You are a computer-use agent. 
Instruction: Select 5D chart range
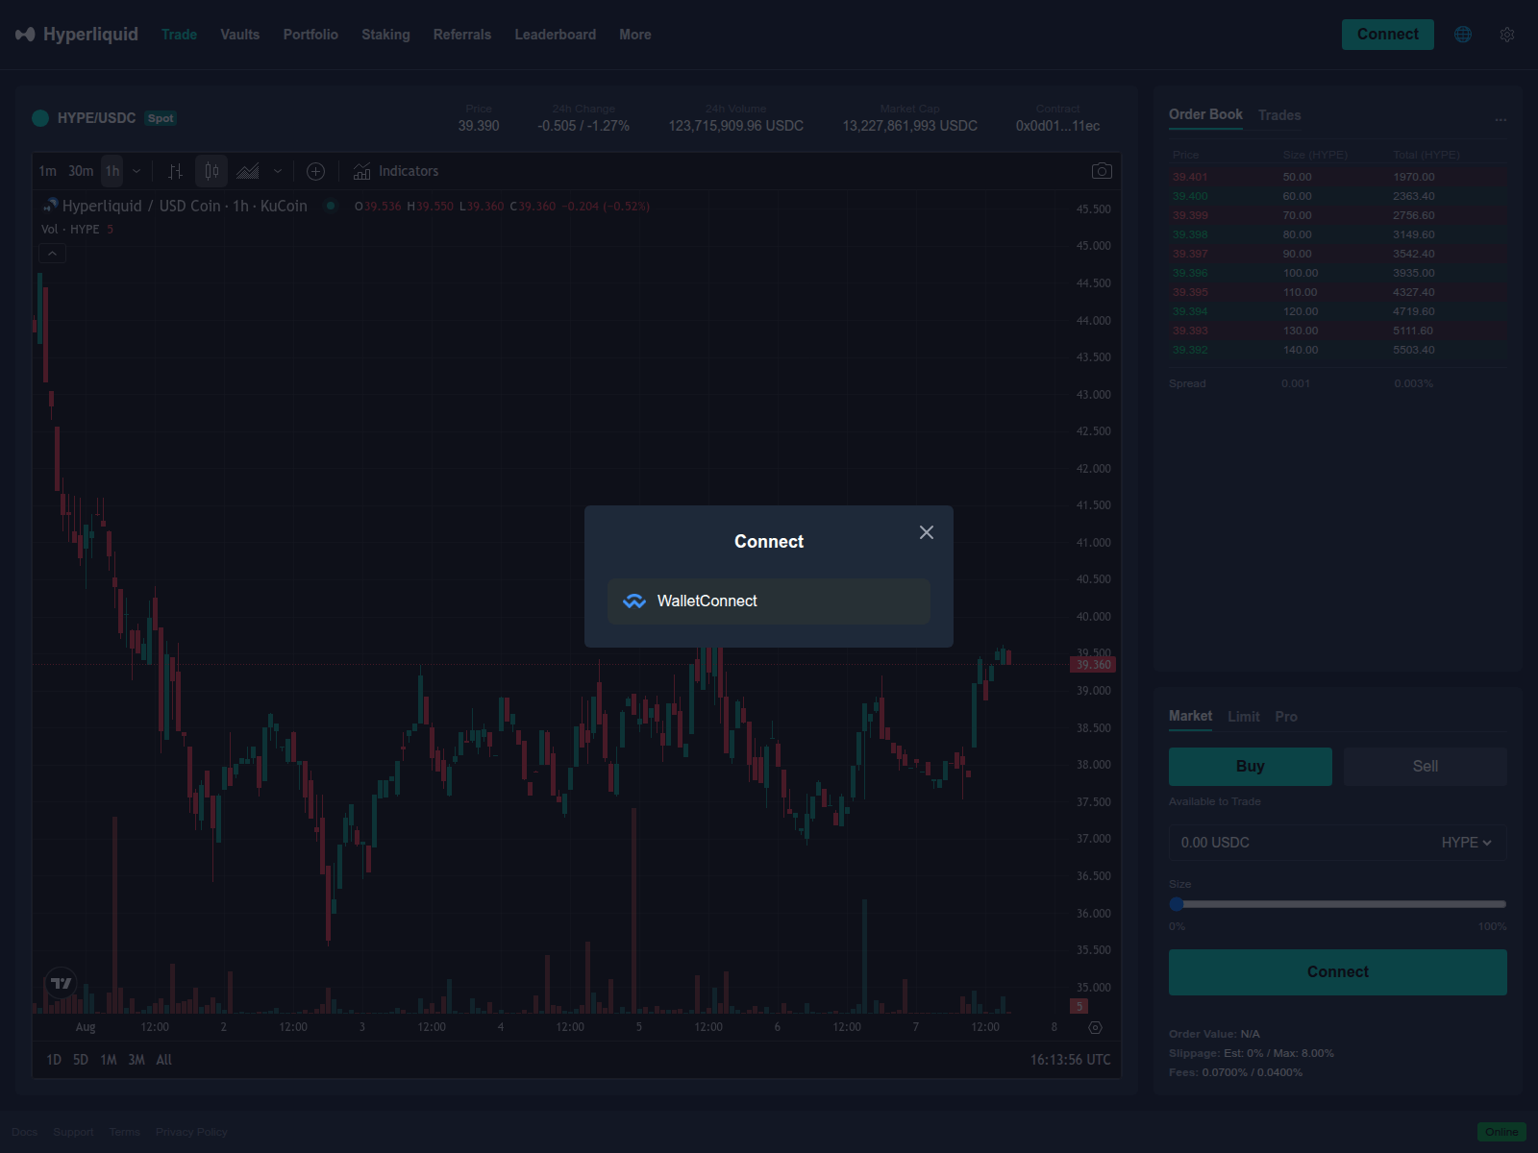(x=81, y=1060)
